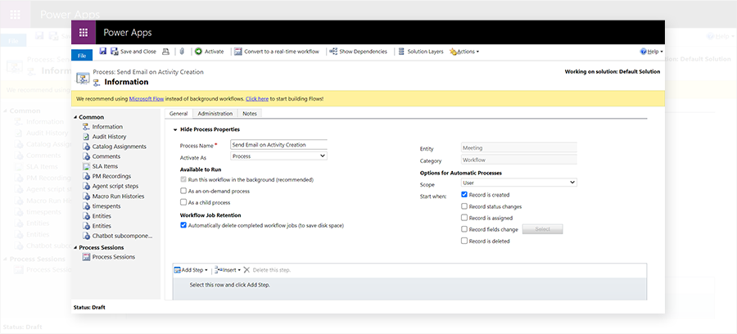This screenshot has height=334, width=737.
Task: Click the Process Name input field
Action: tap(278, 145)
